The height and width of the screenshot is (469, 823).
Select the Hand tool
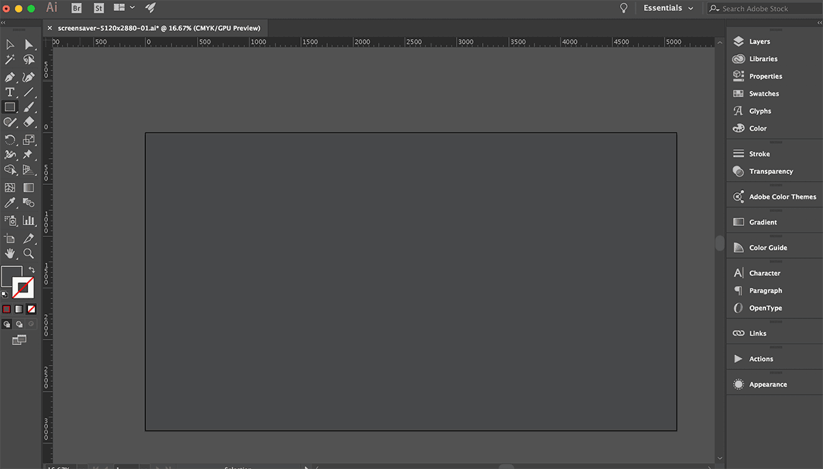click(10, 253)
